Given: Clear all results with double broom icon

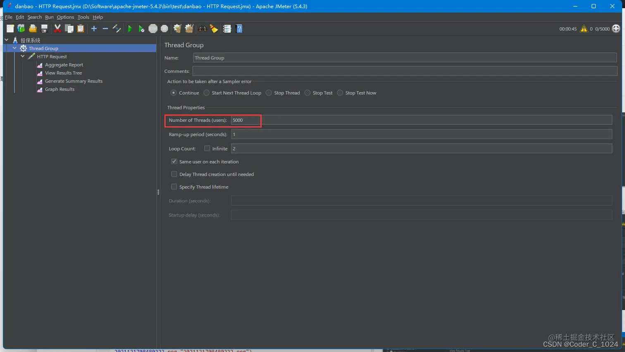Looking at the screenshot, I should [x=189, y=29].
